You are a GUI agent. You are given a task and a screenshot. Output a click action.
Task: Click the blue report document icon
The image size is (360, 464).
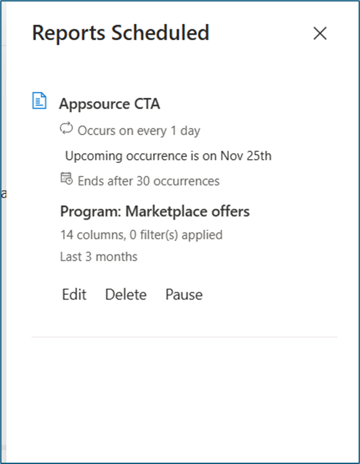click(x=39, y=101)
